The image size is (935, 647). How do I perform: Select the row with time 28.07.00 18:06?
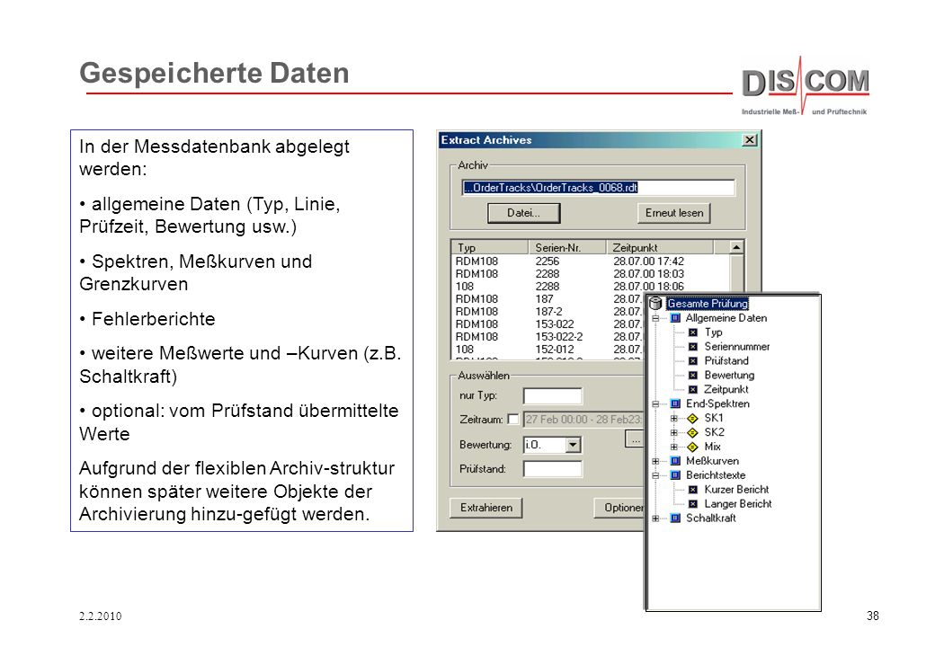point(591,286)
